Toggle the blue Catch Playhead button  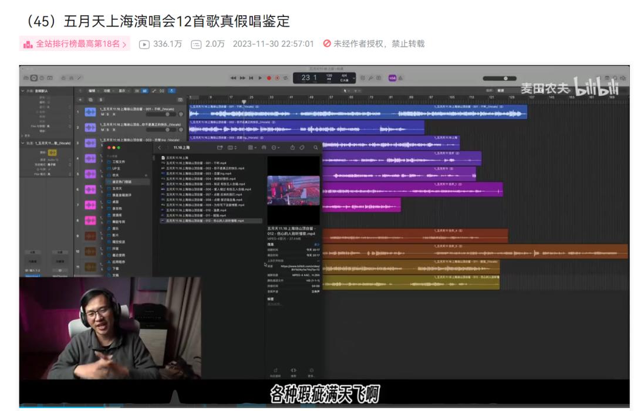171,91
